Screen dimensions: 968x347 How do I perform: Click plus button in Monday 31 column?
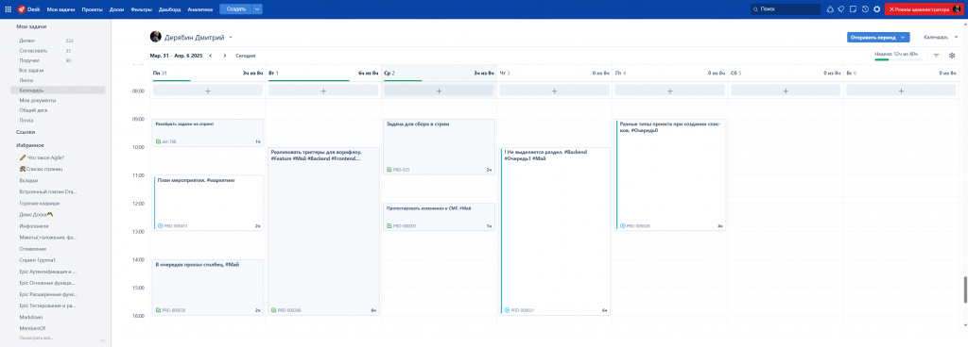[207, 91]
